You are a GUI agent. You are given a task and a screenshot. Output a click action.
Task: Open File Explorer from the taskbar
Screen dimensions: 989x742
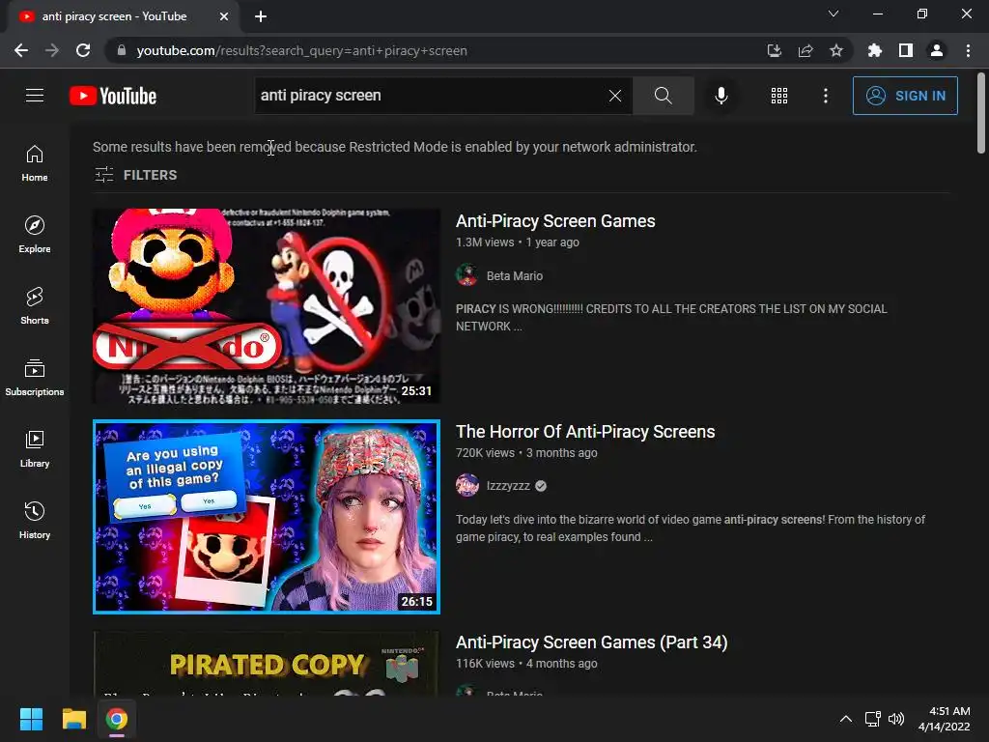click(x=73, y=719)
